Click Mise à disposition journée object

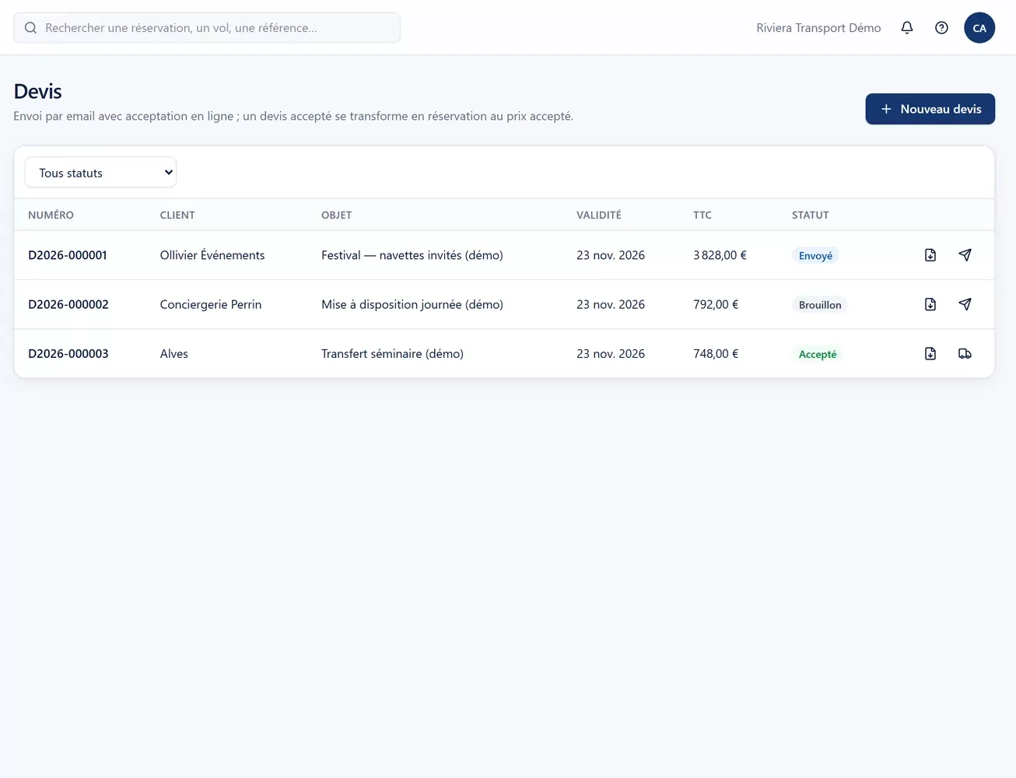coord(412,304)
